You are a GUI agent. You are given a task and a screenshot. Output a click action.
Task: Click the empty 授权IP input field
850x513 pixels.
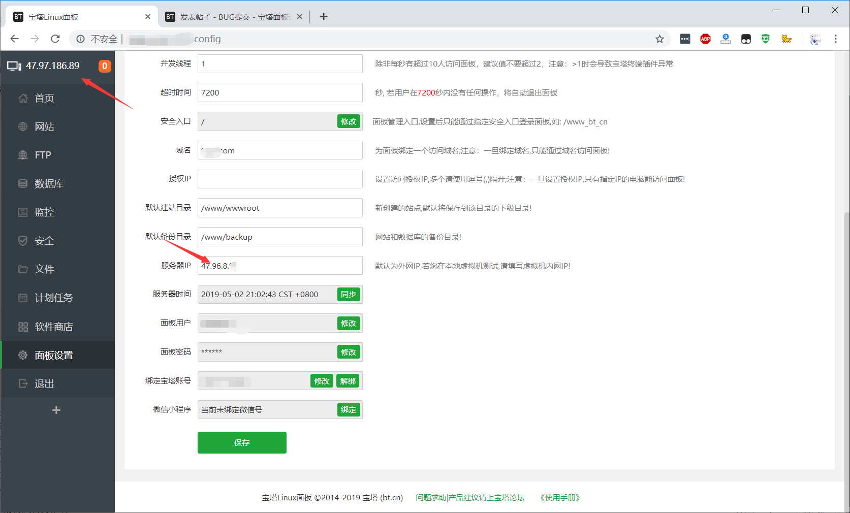(x=280, y=179)
